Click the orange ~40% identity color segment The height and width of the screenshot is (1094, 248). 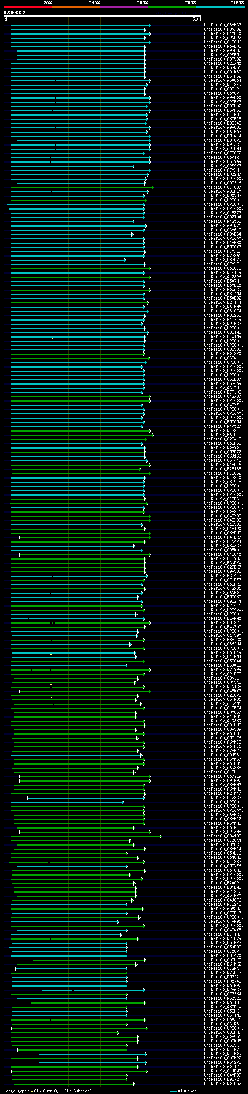click(76, 7)
